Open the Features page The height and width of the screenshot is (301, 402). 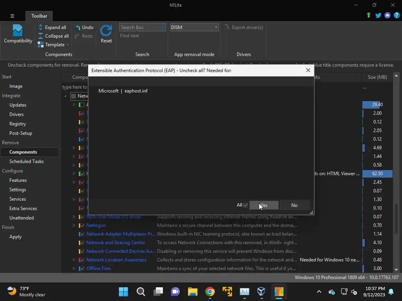18,180
